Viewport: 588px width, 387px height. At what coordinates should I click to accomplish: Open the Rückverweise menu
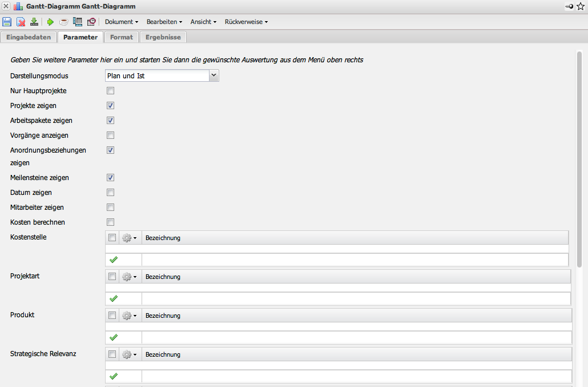[x=246, y=22]
